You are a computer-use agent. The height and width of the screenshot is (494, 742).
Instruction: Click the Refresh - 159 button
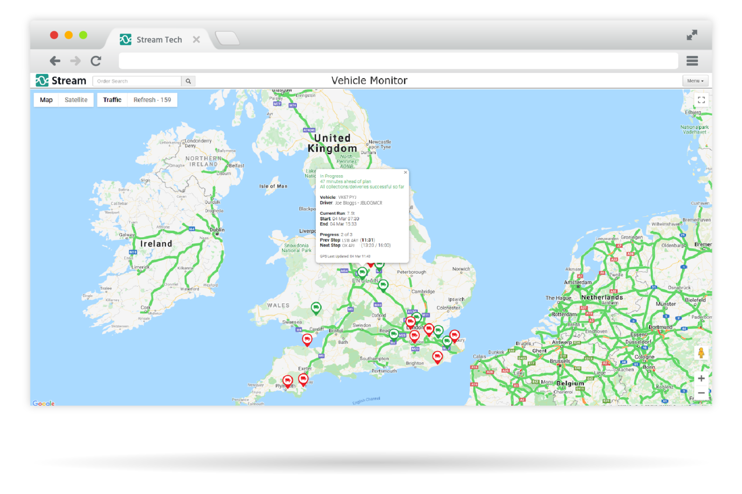pyautogui.click(x=152, y=99)
